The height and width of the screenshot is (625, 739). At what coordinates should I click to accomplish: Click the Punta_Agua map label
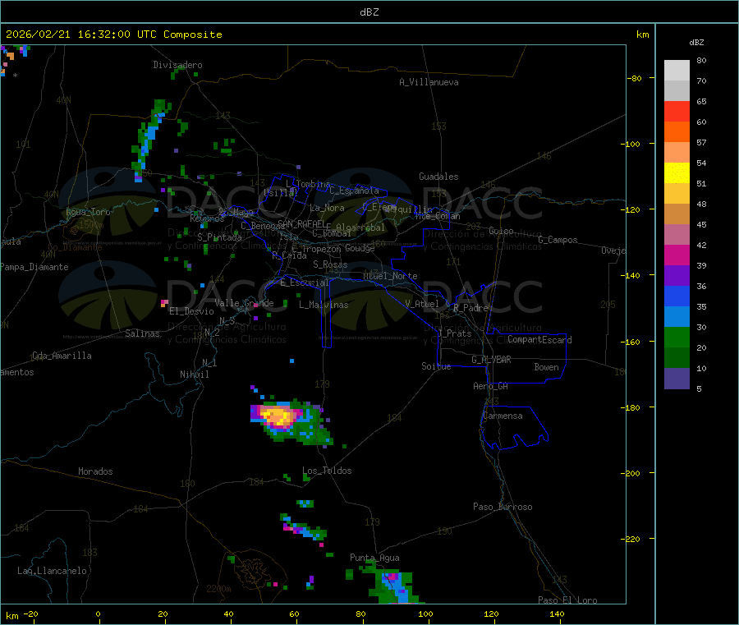point(374,558)
